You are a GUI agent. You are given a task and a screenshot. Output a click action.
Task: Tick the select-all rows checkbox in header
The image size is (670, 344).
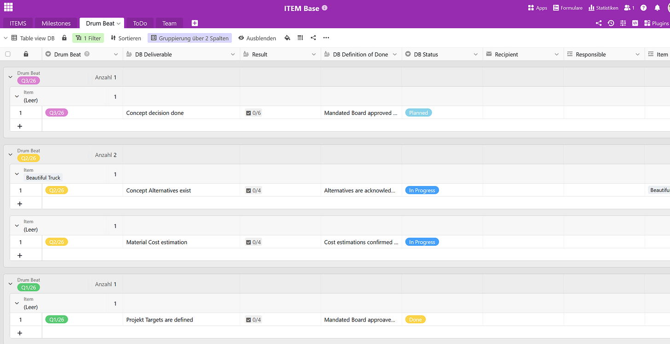(x=8, y=54)
